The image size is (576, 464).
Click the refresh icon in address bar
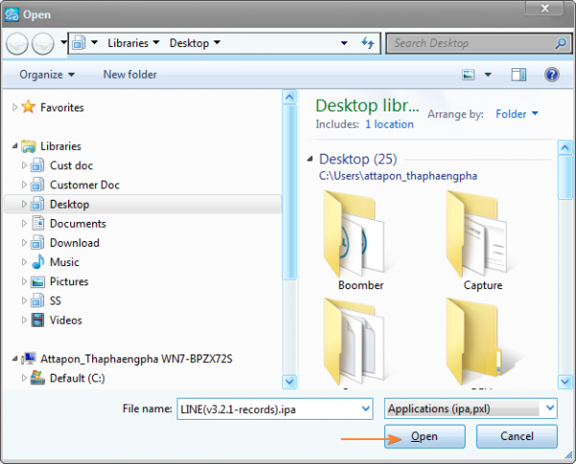(x=367, y=43)
